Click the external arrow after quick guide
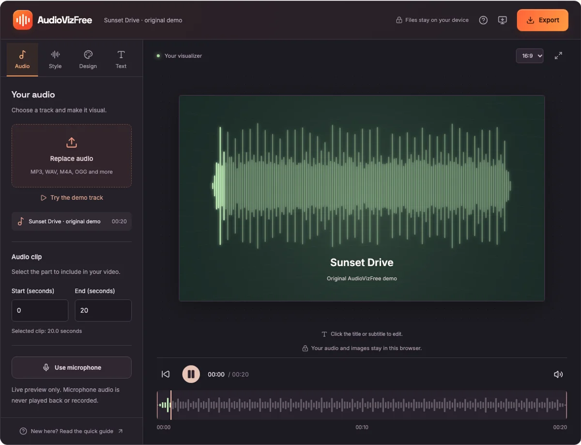Image resolution: width=581 pixels, height=445 pixels. [x=121, y=431]
